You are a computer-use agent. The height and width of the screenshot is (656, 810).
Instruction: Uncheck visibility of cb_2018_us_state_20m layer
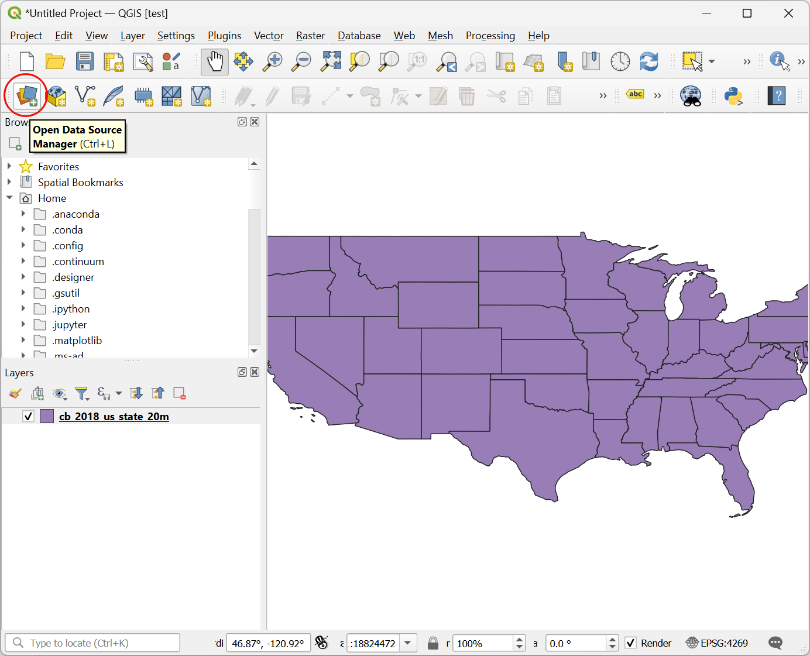[28, 415]
